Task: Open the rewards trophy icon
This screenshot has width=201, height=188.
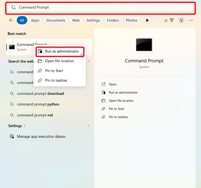Action: pyautogui.click(x=172, y=20)
